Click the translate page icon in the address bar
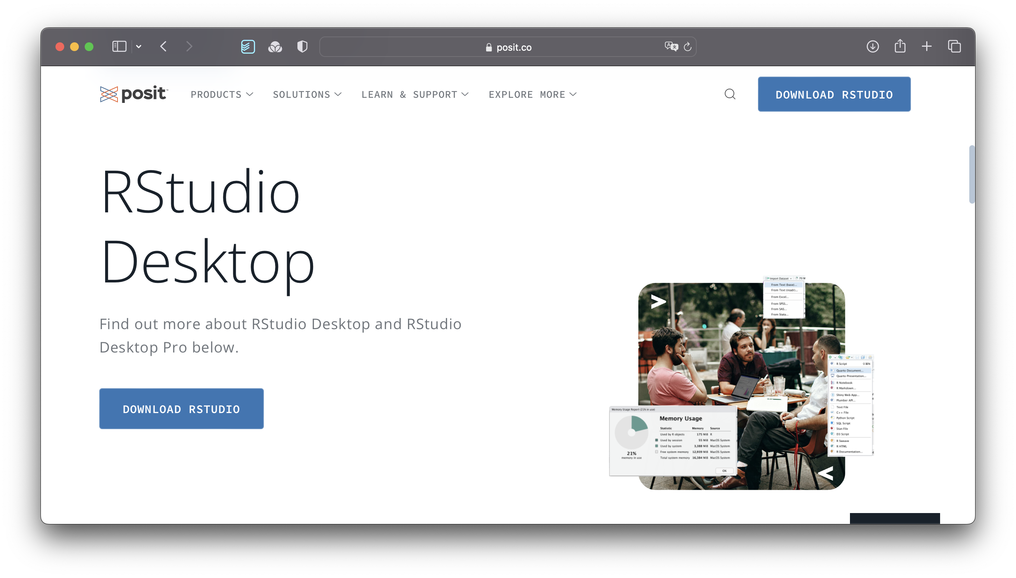The height and width of the screenshot is (578, 1016). pos(671,46)
